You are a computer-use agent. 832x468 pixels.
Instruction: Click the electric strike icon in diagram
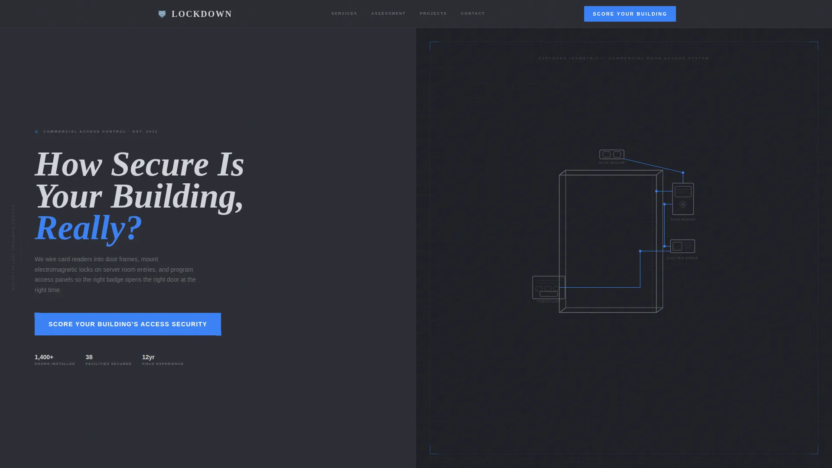tap(682, 246)
